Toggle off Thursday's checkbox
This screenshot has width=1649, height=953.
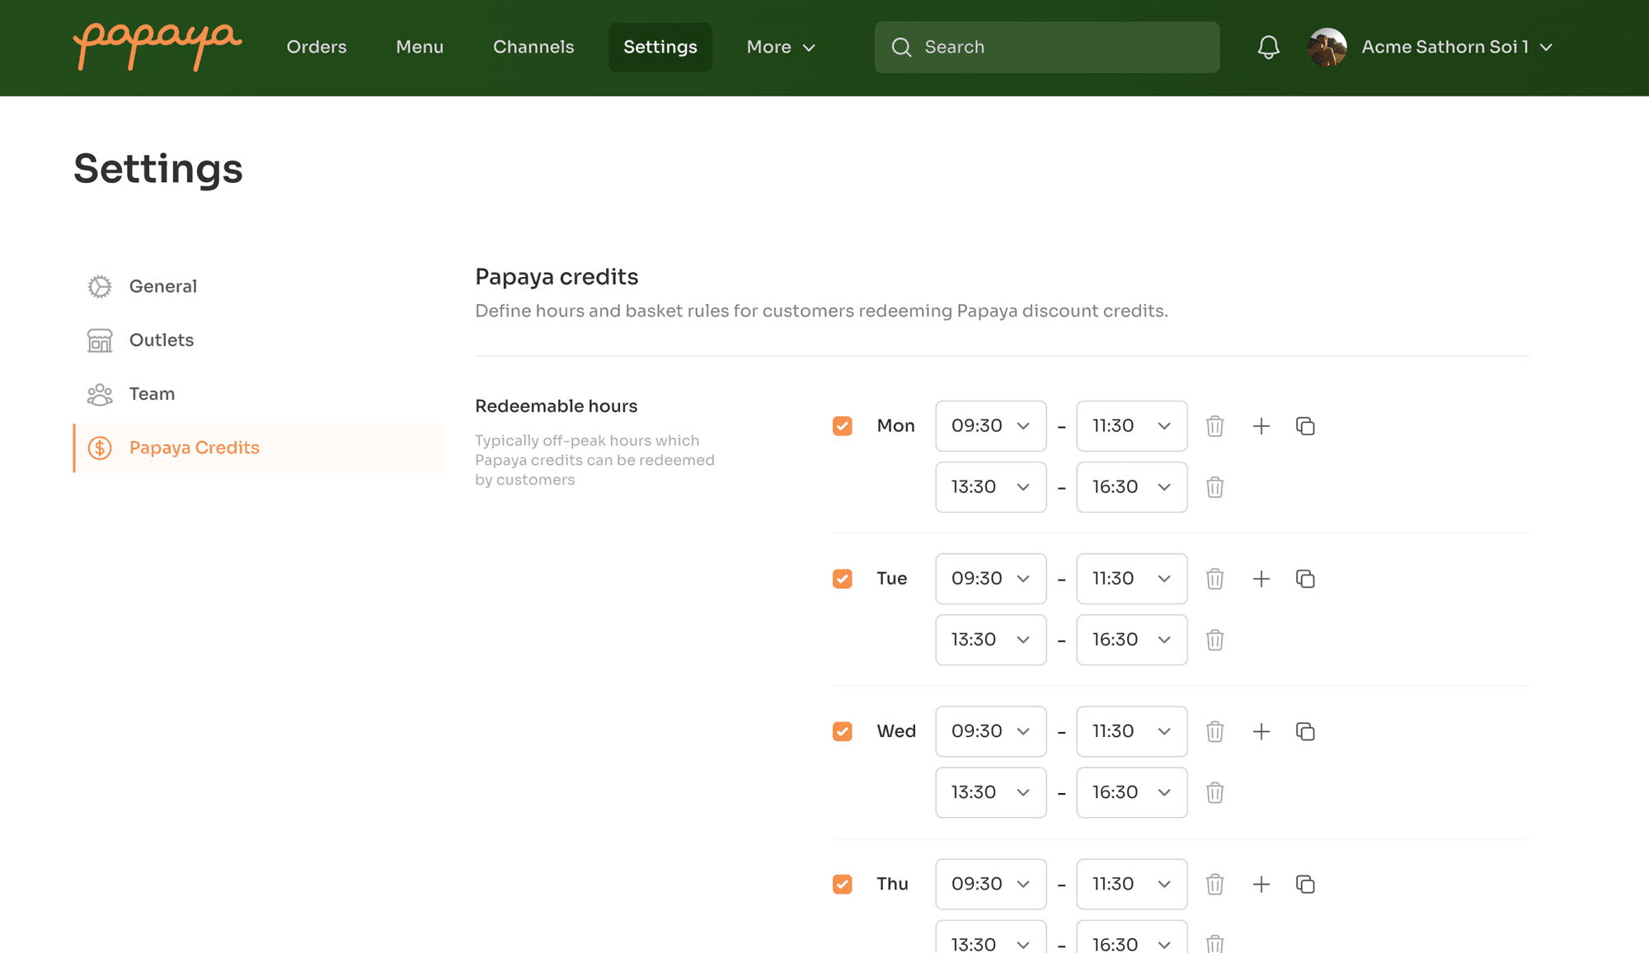tap(842, 884)
